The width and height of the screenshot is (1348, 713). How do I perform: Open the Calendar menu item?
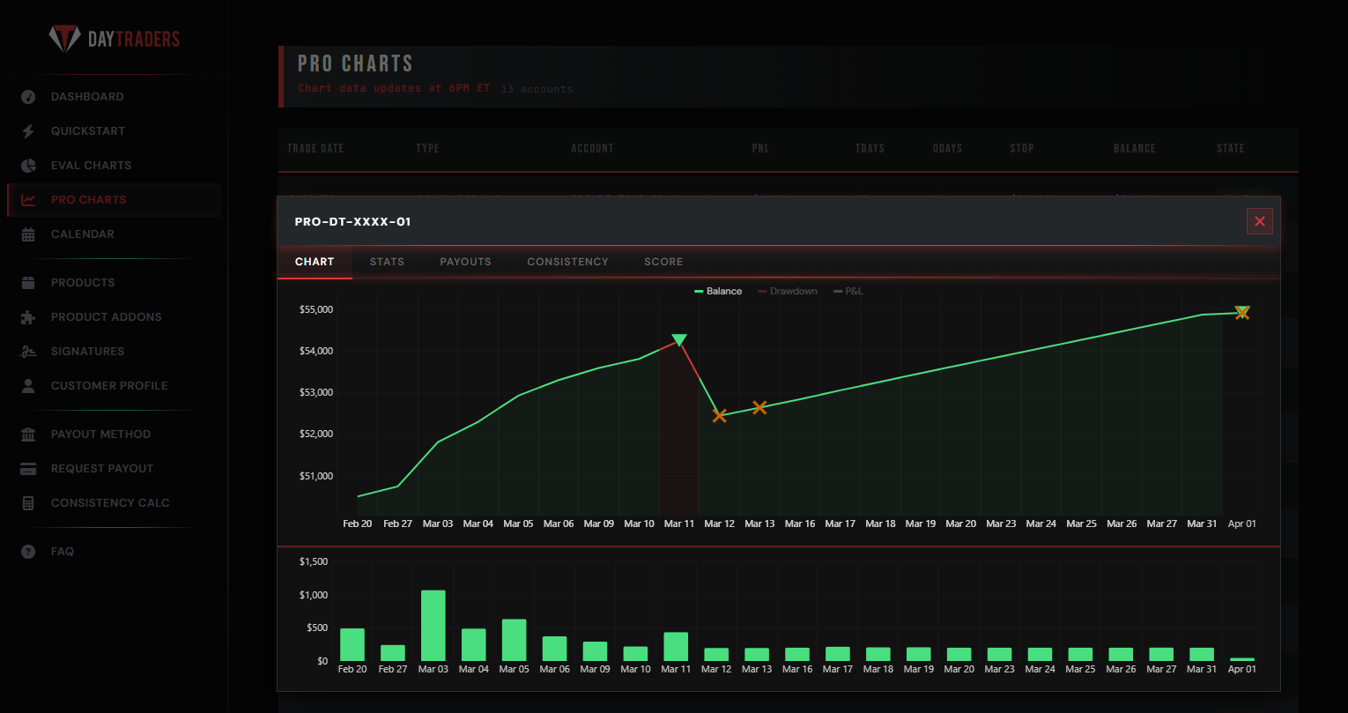click(x=83, y=234)
